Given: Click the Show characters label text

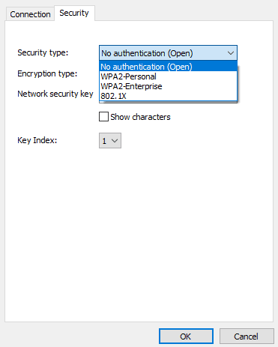Looking at the screenshot, I should (140, 117).
